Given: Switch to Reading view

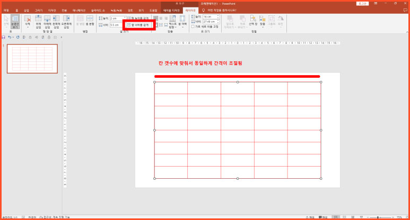Looking at the screenshot, I should pos(353,217).
